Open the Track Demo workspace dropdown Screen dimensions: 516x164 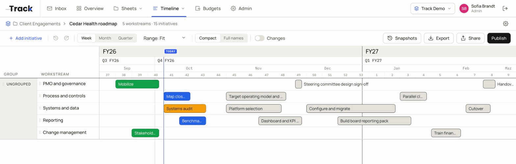point(433,9)
